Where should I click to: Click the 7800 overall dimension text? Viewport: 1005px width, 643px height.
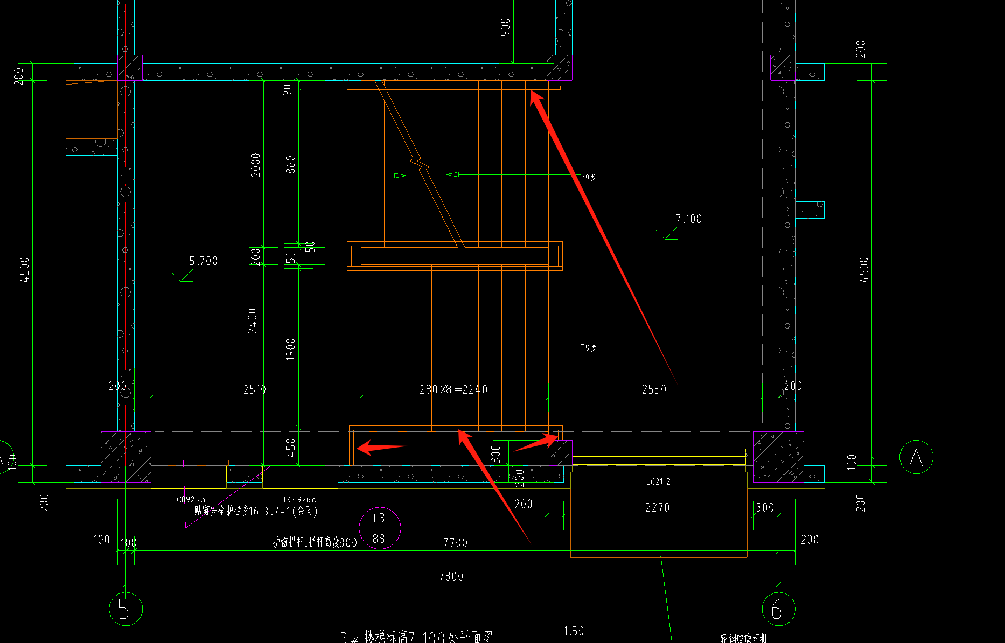451,576
